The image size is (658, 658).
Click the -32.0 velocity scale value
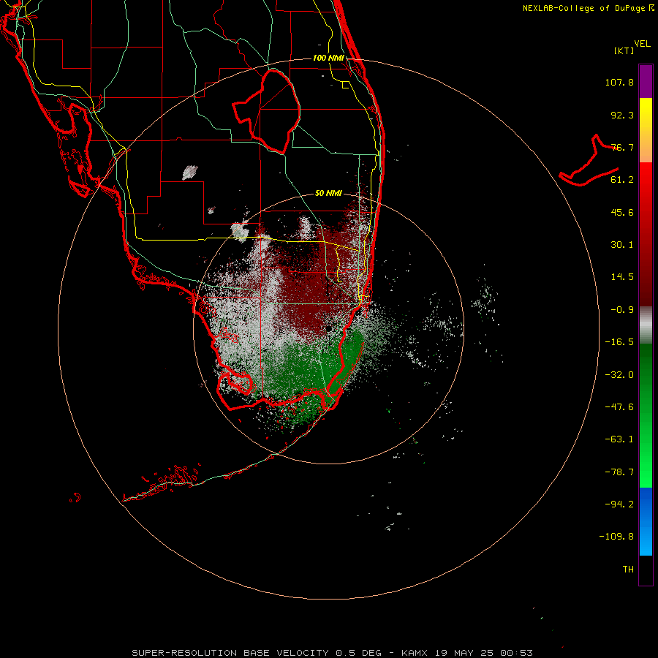point(619,375)
